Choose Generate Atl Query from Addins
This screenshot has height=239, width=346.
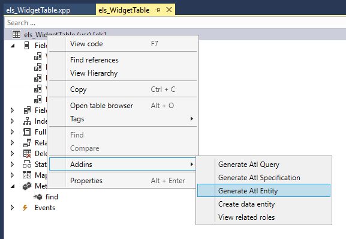point(264,165)
